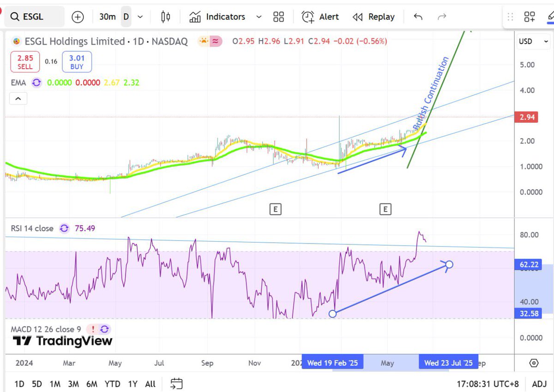This screenshot has width=554, height=392.
Task: Click the add symbol plus icon
Action: click(x=78, y=17)
